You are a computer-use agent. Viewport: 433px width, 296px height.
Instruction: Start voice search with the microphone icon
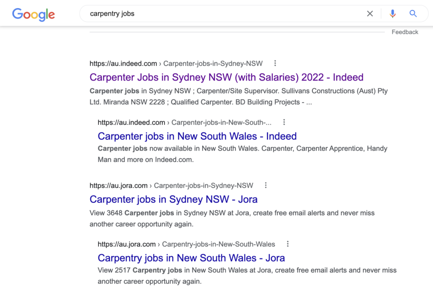[x=392, y=13]
